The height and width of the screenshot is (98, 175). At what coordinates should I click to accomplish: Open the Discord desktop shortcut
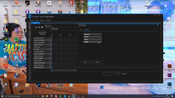[x=5, y=58]
